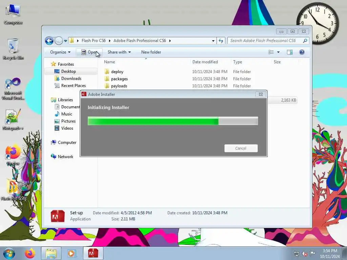The image size is (347, 260).
Task: Select Adobe Flash Professional CS6 breadcrumb
Action: click(140, 41)
